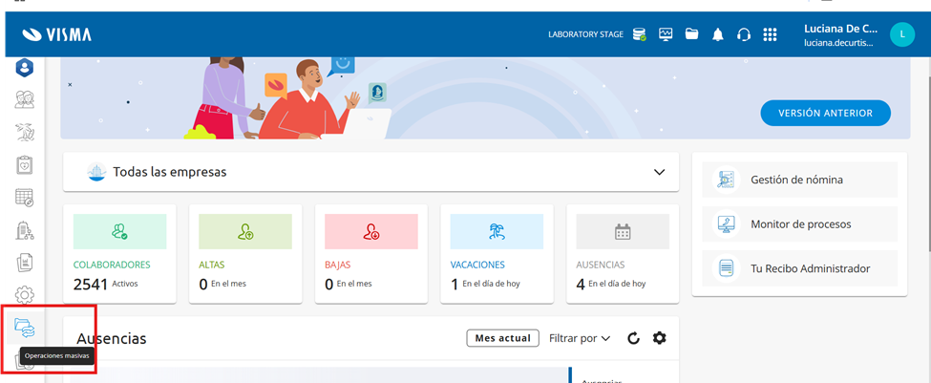Open the calendar table sidebar icon
This screenshot has width=931, height=383.
tap(24, 198)
